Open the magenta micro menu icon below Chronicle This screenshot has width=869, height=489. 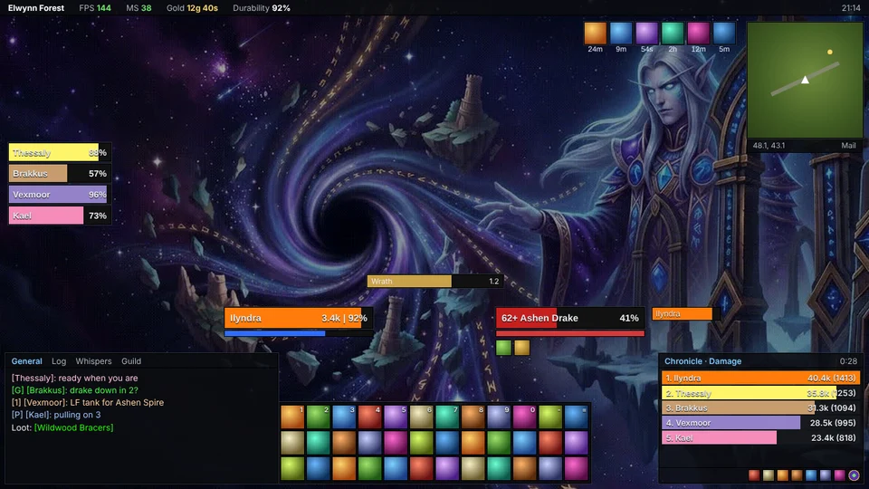pyautogui.click(x=840, y=475)
